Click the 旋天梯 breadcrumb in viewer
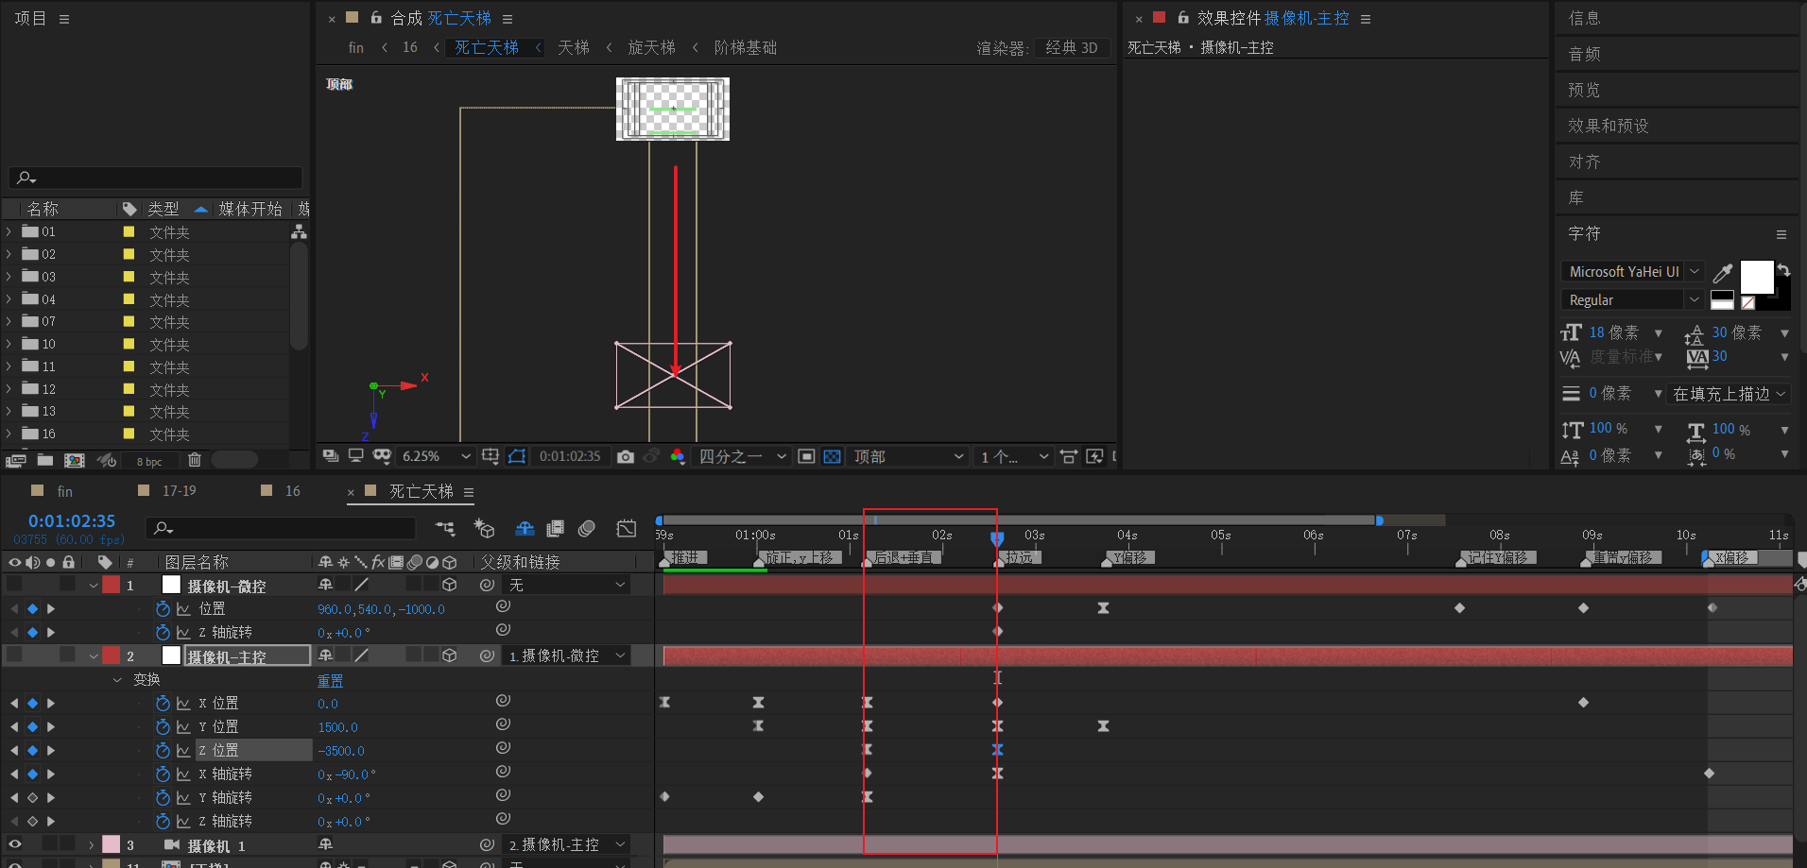Viewport: 1807px width, 868px height. coord(651,47)
